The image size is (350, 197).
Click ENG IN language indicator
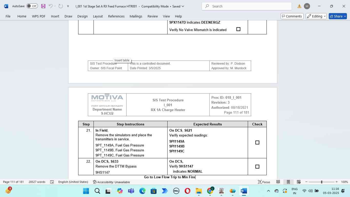pos(294,191)
